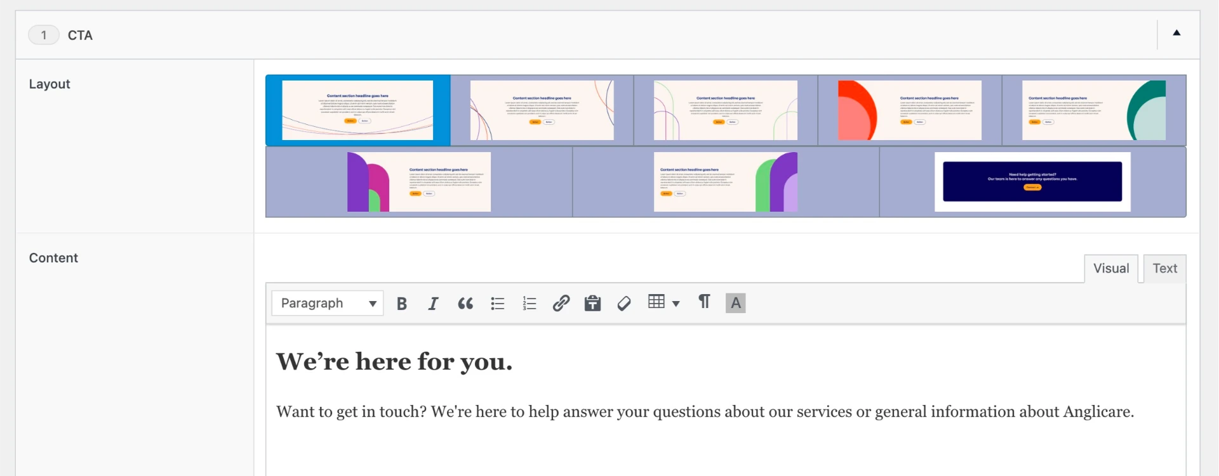Image resolution: width=1219 pixels, height=476 pixels.
Task: Show paragraph marks with pilcrow icon
Action: coord(704,302)
